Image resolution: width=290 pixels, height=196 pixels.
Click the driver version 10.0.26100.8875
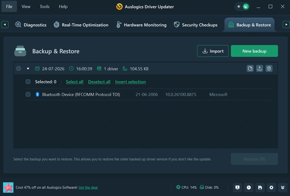(x=180, y=94)
